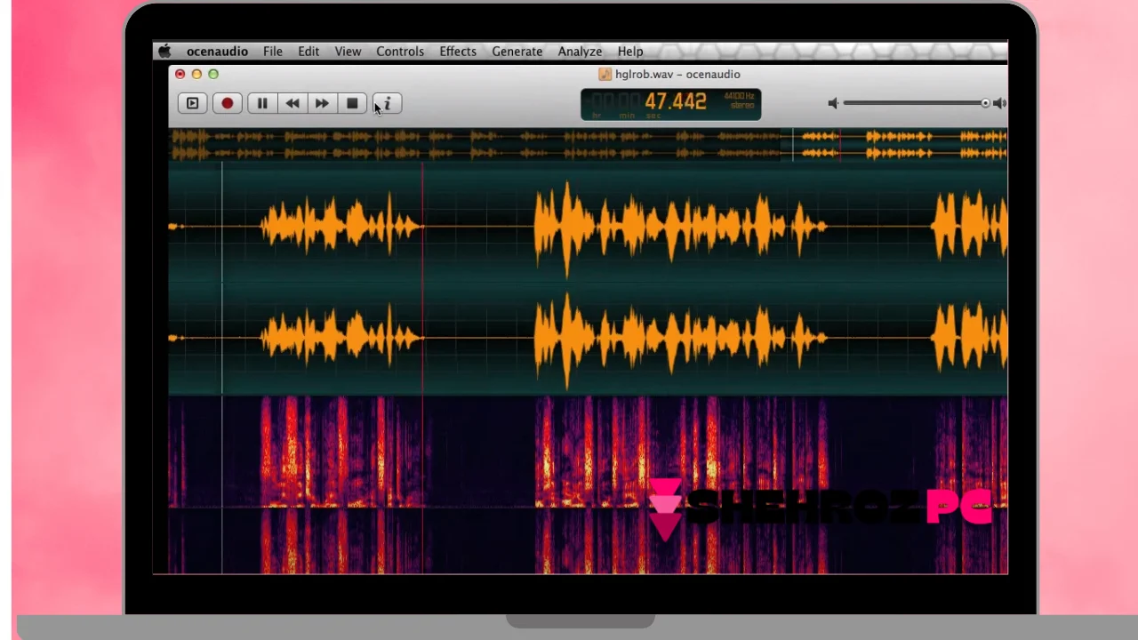Open the Controls menu
1138x640 pixels.
[x=400, y=52]
